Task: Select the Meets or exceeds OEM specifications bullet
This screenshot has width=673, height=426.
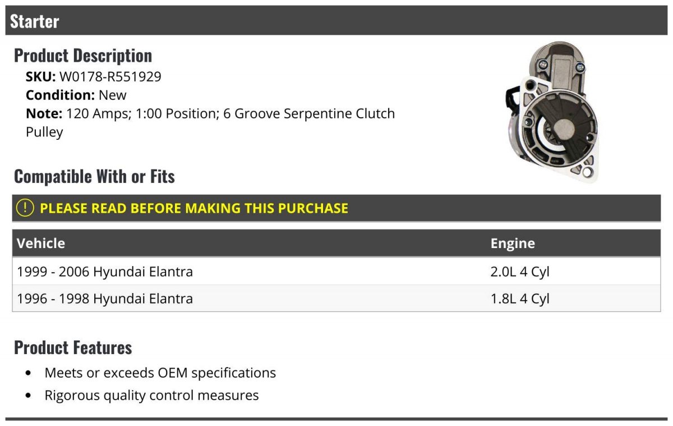Action: (x=160, y=373)
